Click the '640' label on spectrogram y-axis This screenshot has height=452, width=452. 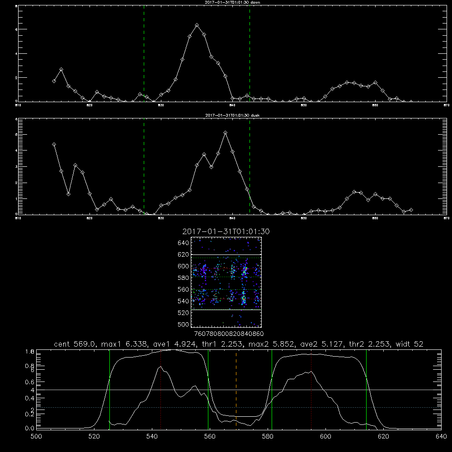184,243
